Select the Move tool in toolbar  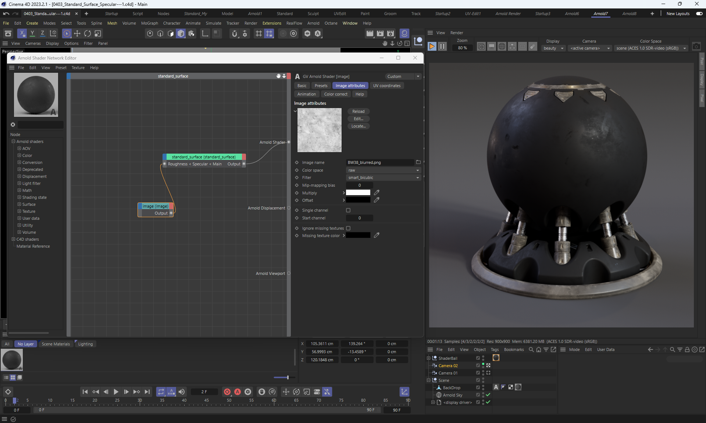[x=77, y=33]
